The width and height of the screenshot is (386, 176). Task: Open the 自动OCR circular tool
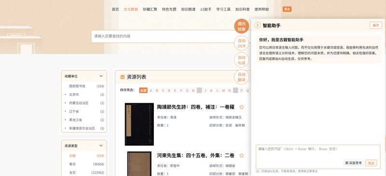click(242, 43)
